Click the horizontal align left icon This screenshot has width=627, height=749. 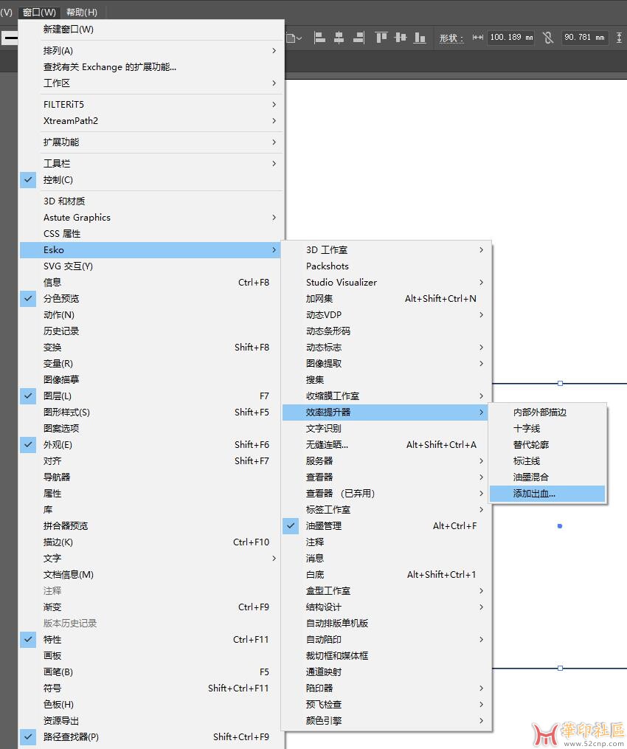coord(319,37)
